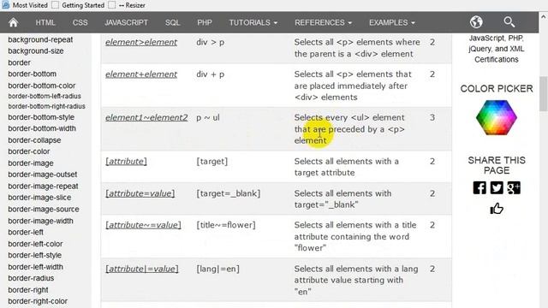548x308 pixels.
Task: Open the CSS nav item
Action: pos(80,23)
